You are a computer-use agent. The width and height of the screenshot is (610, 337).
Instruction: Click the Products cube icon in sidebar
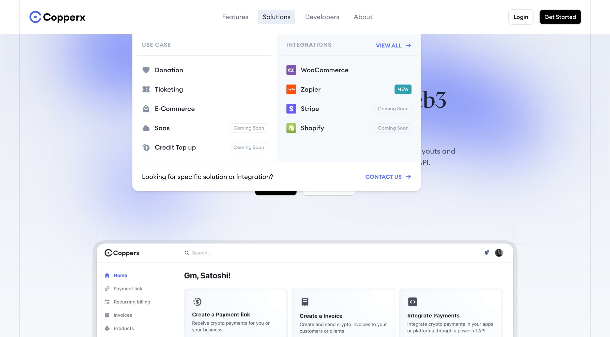tap(107, 328)
